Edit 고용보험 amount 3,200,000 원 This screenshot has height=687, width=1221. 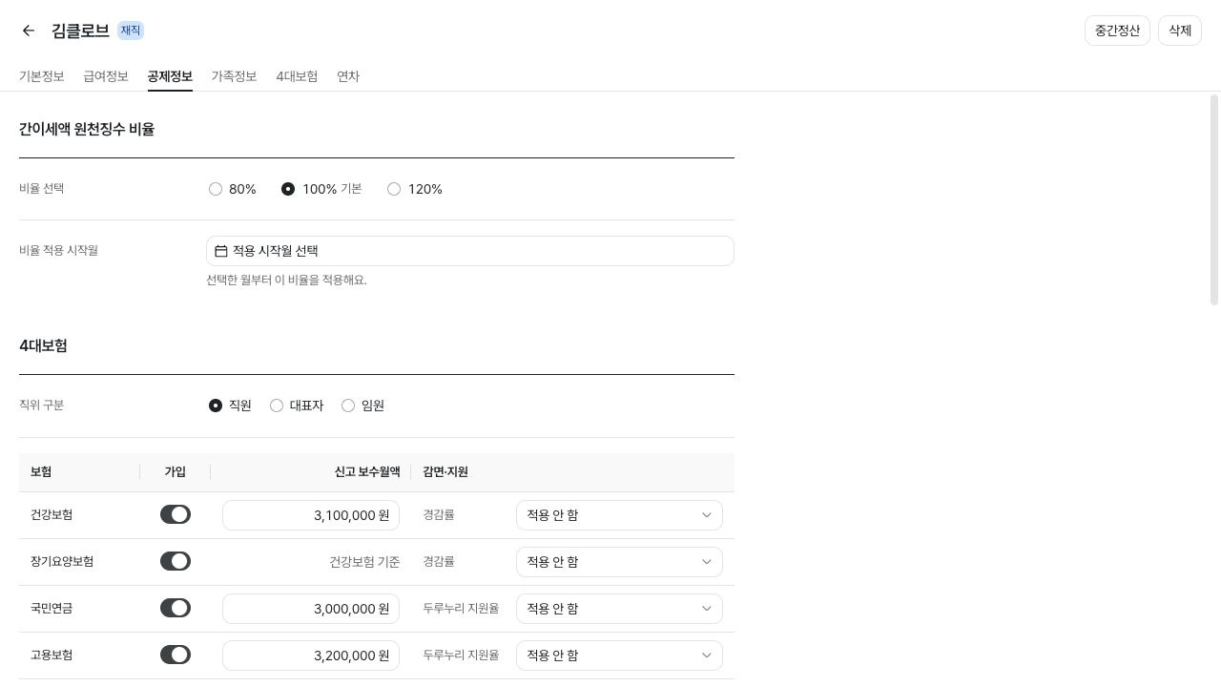(x=311, y=656)
